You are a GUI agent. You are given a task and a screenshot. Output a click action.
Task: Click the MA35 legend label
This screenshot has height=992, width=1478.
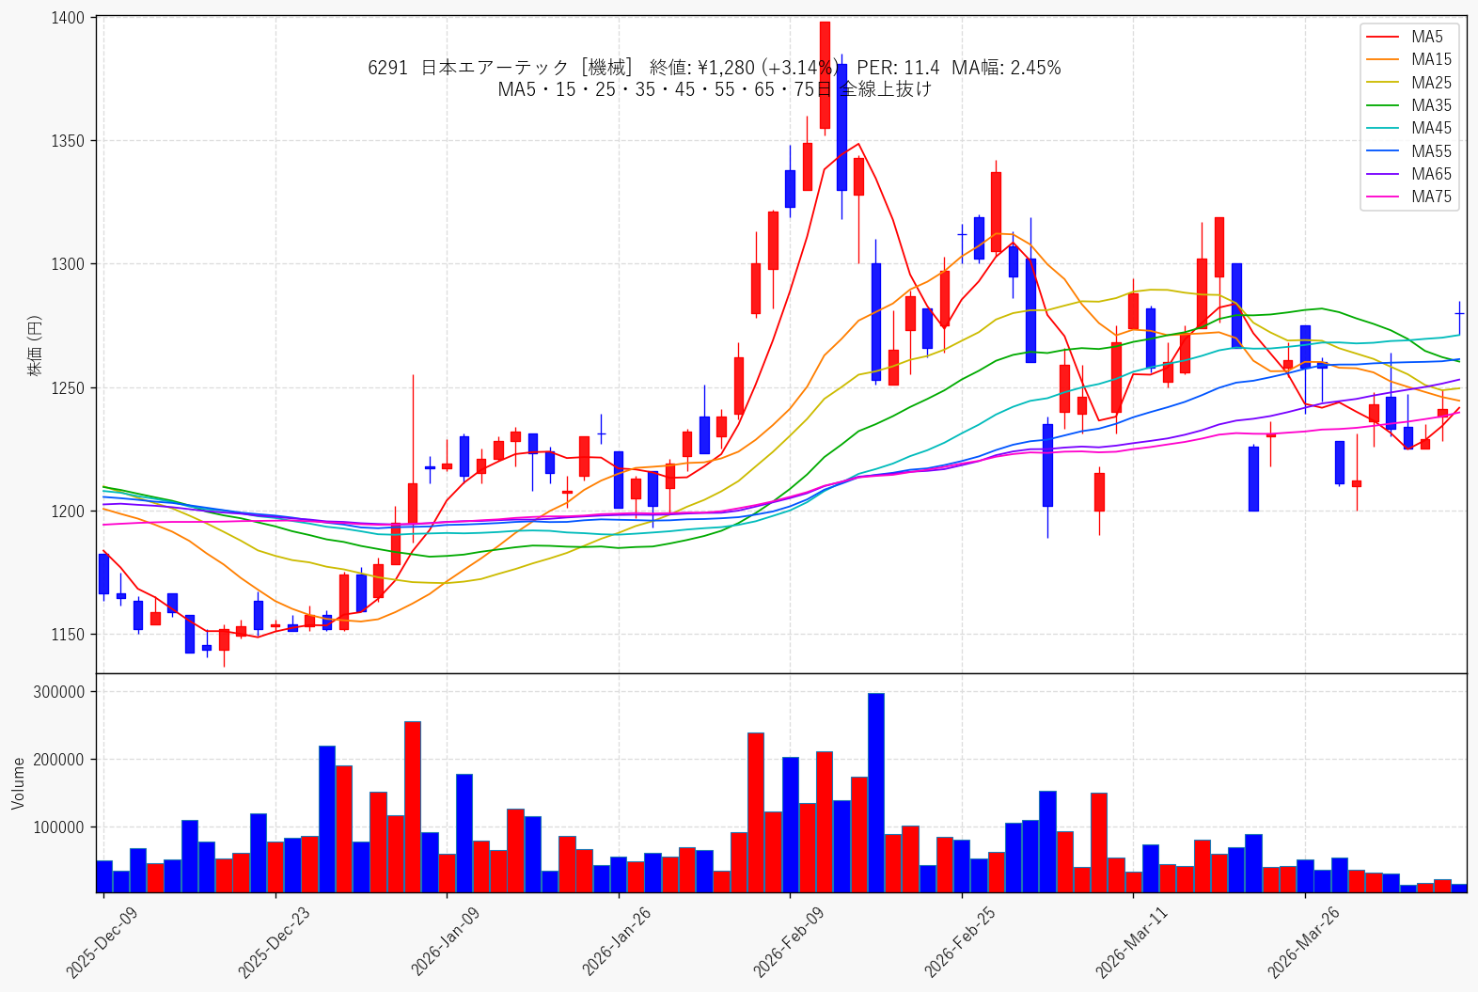tap(1431, 105)
